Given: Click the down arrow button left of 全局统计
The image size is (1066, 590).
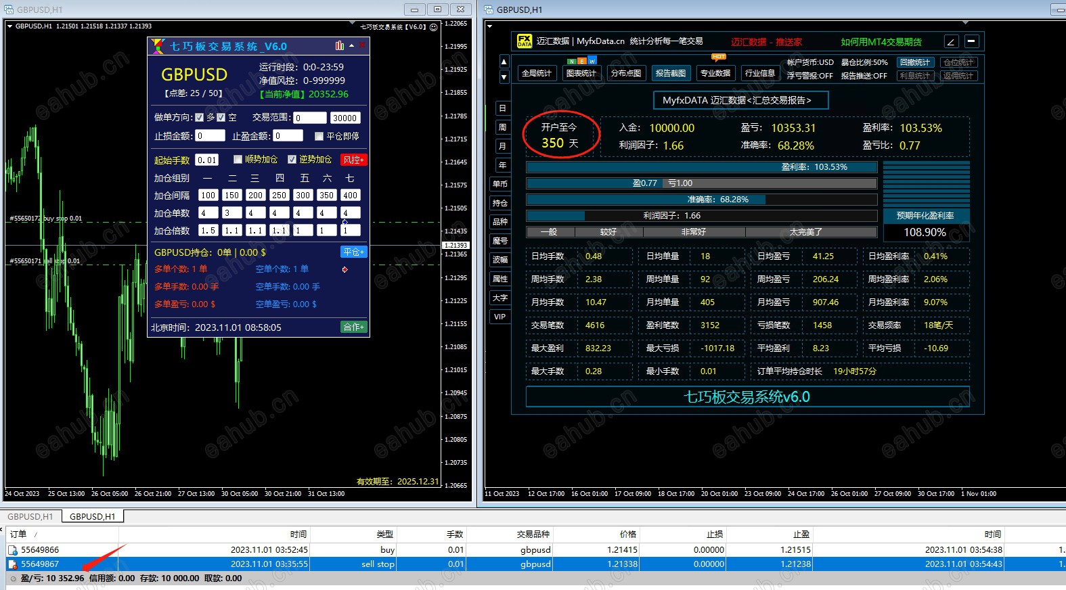Looking at the screenshot, I should [x=504, y=77].
